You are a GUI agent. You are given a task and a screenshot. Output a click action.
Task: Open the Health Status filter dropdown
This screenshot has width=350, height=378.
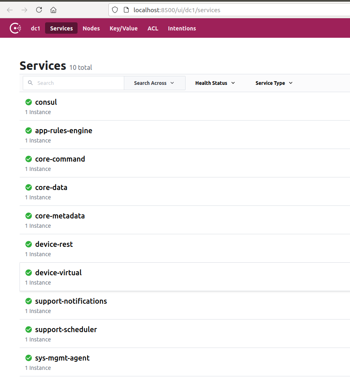pyautogui.click(x=215, y=83)
